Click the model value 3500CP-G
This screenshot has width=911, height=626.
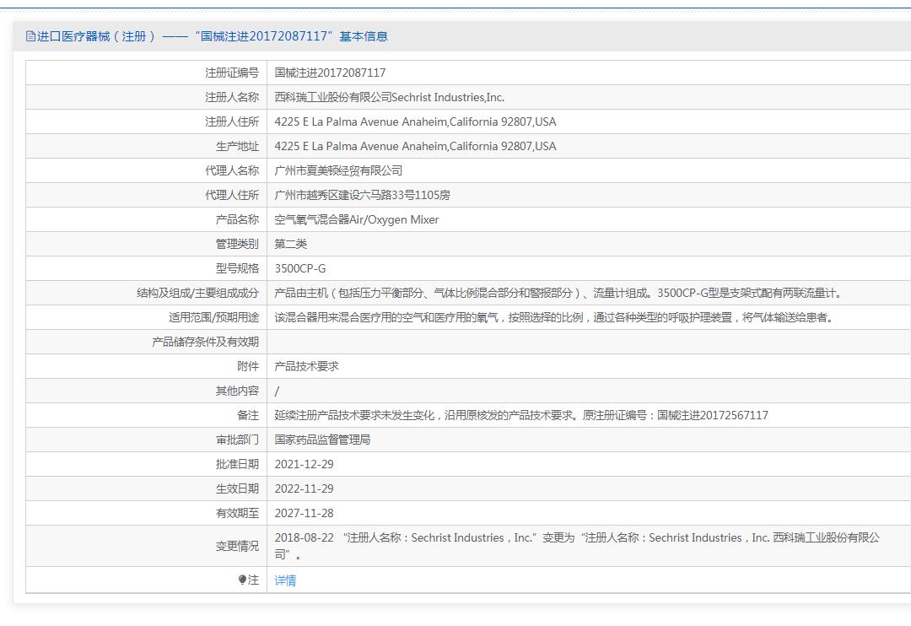click(x=299, y=268)
